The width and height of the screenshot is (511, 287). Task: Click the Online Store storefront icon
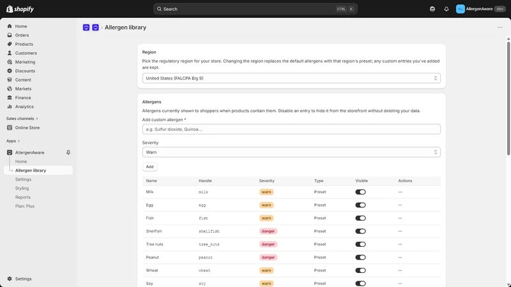tap(10, 128)
